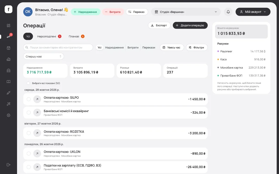Open the 'Спершу нові' sort dropdown
279x174 pixels.
43,56
